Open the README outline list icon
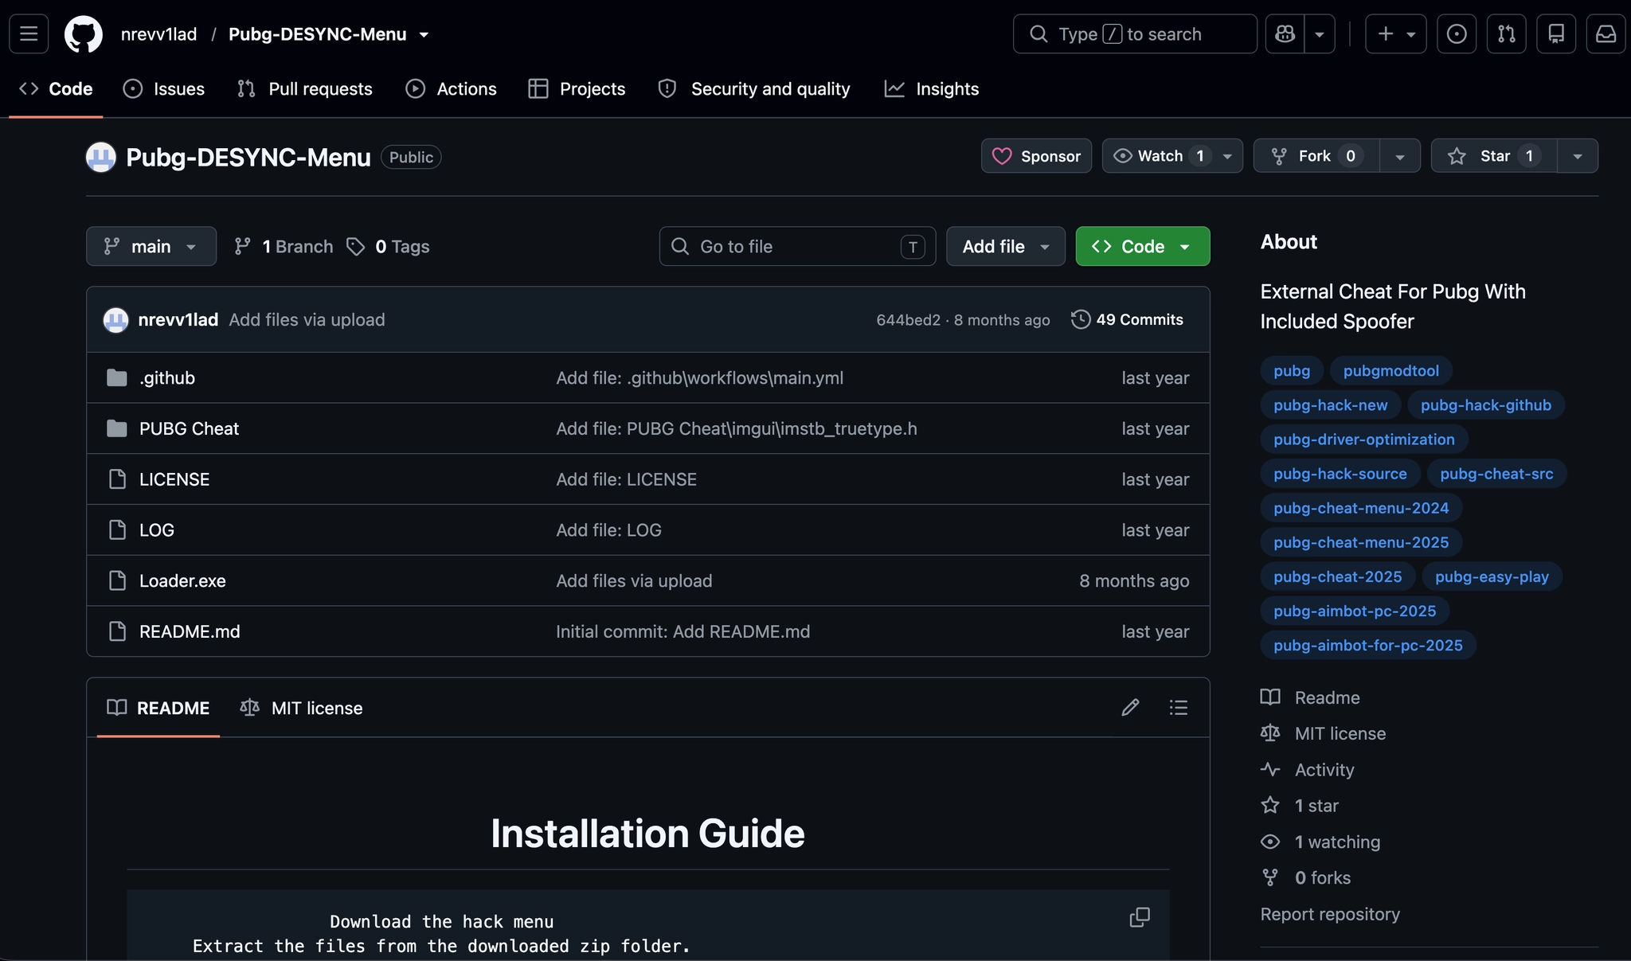Image resolution: width=1631 pixels, height=961 pixels. [1179, 708]
